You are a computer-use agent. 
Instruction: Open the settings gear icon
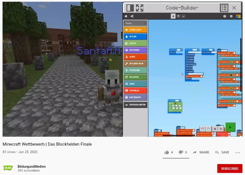[231, 16]
